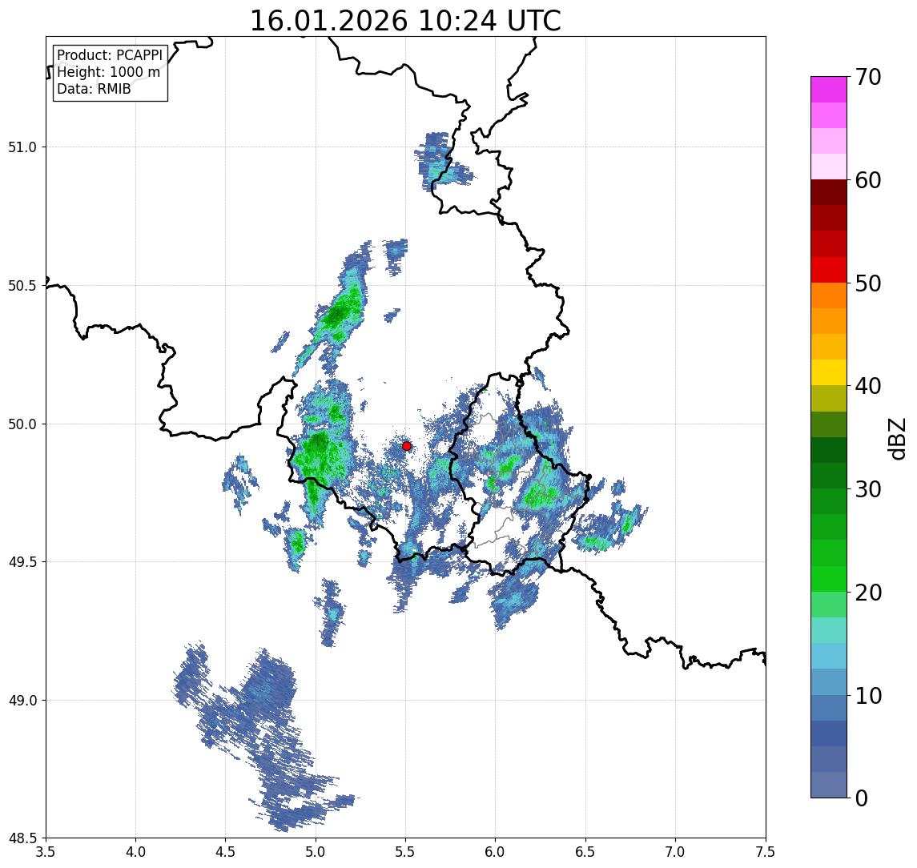Click the bright green colorbar swatch just above 20

pos(829,578)
